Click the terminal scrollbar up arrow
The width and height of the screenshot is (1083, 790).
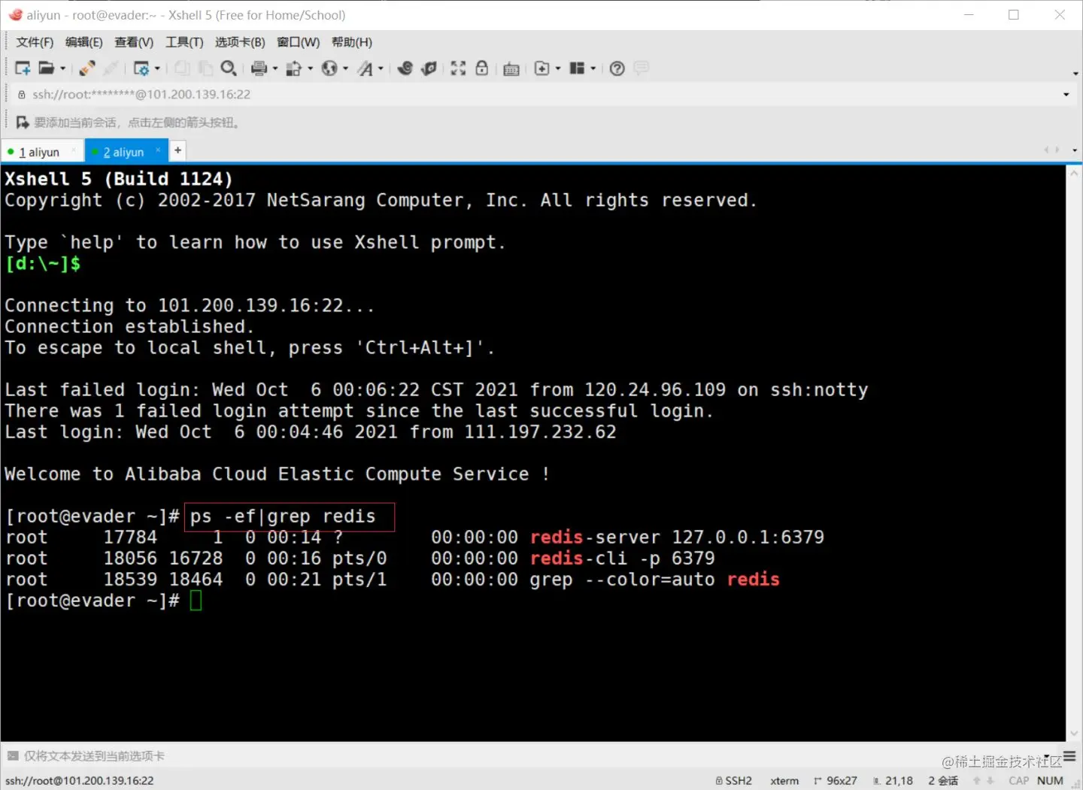pyautogui.click(x=1074, y=173)
